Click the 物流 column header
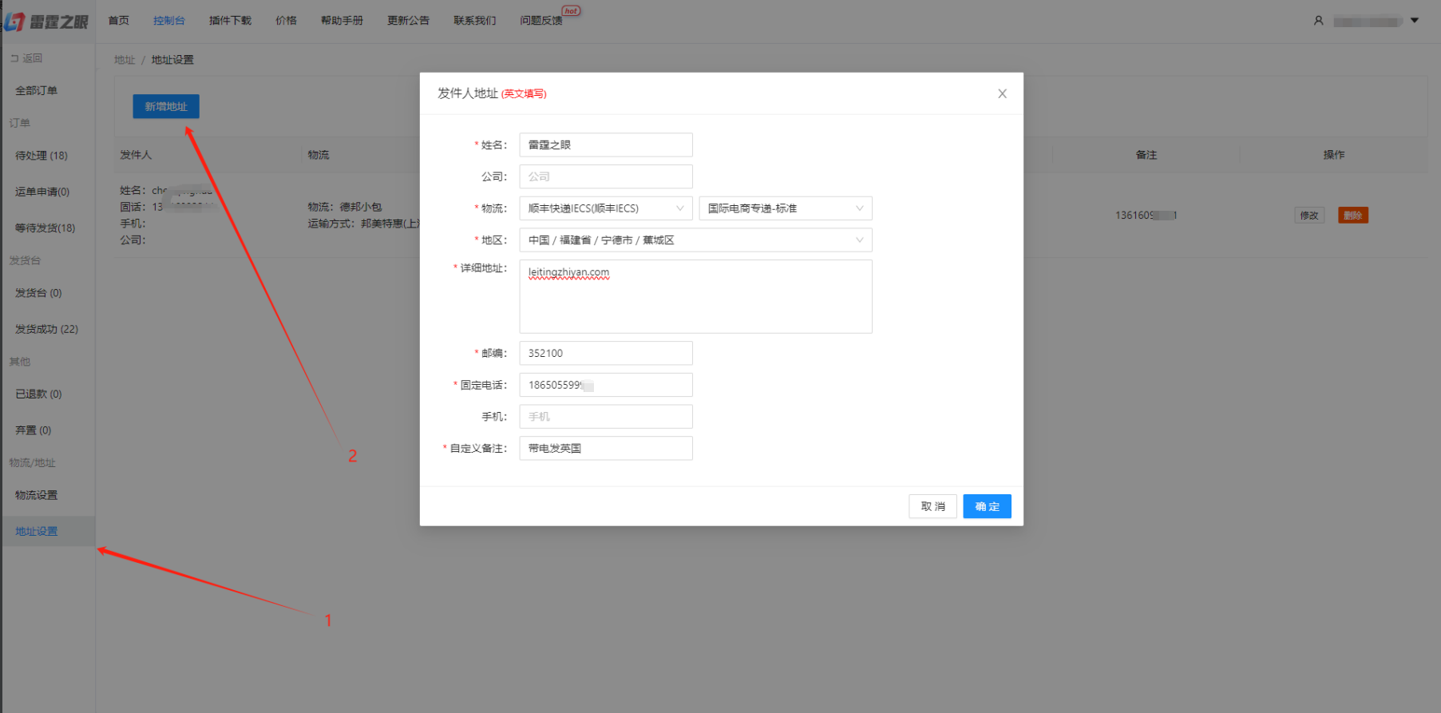 (x=319, y=155)
